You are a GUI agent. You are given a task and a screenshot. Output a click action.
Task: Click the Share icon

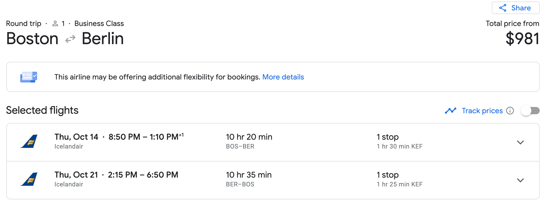point(503,8)
